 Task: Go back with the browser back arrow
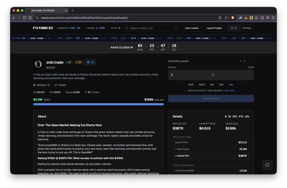pos(14,18)
